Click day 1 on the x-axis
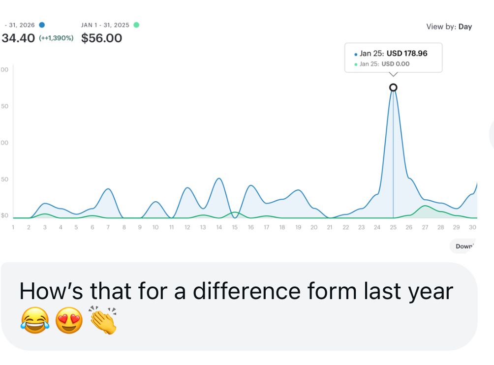Screen dimensions: 494x365 [x=13, y=227]
